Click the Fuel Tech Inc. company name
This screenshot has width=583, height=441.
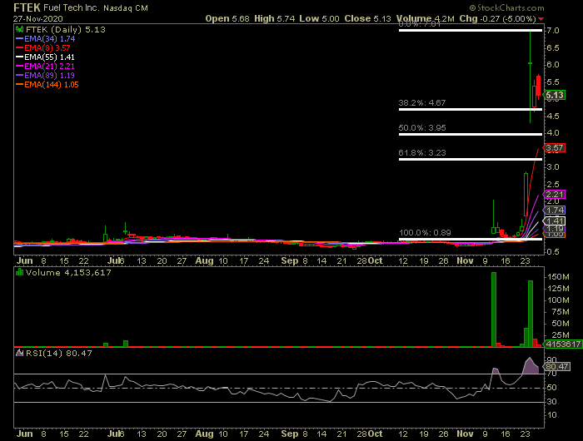71,7
